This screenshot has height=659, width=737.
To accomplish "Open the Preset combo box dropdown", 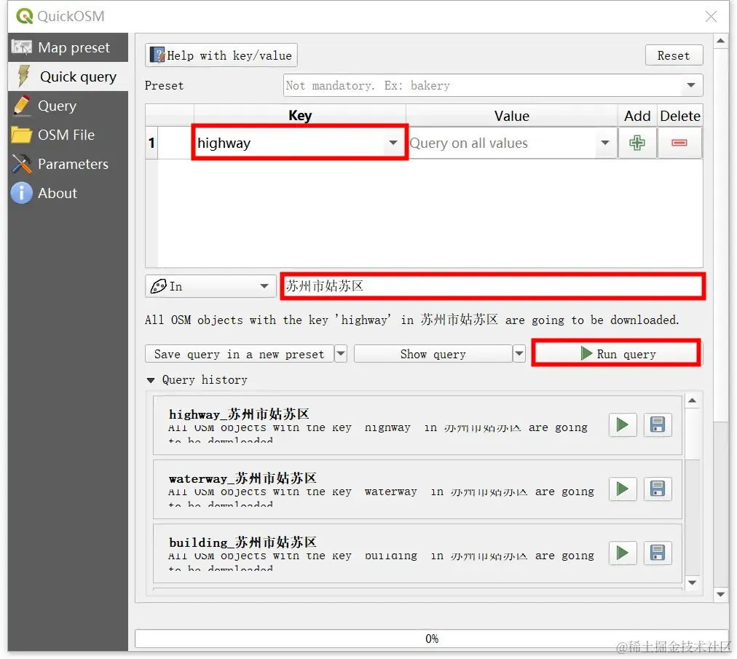I will click(x=690, y=85).
